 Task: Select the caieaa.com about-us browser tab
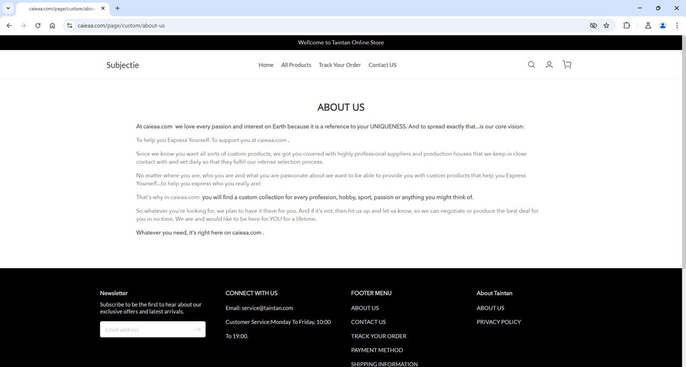[62, 9]
